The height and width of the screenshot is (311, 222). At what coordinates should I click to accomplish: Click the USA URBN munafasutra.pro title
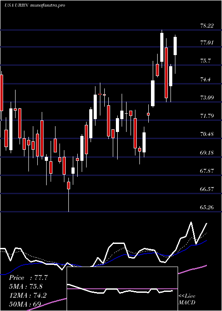pos(35,5)
